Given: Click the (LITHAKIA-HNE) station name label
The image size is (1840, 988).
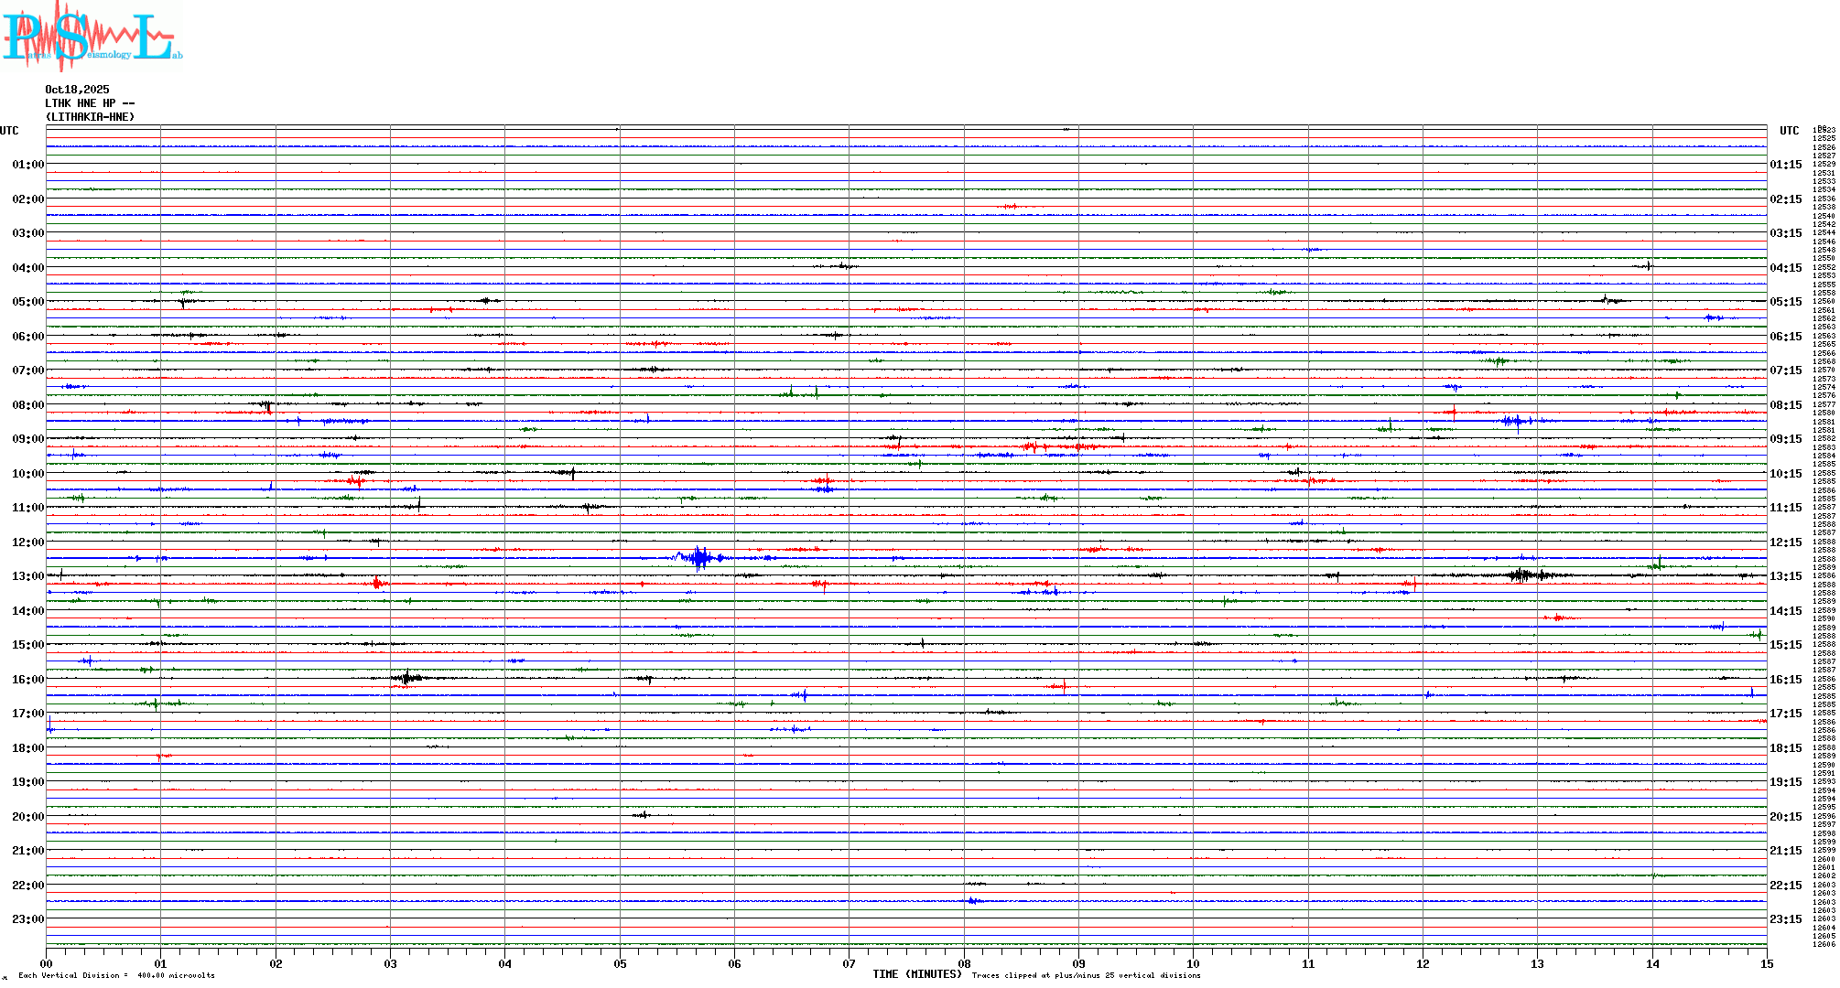Looking at the screenshot, I should pos(90,117).
